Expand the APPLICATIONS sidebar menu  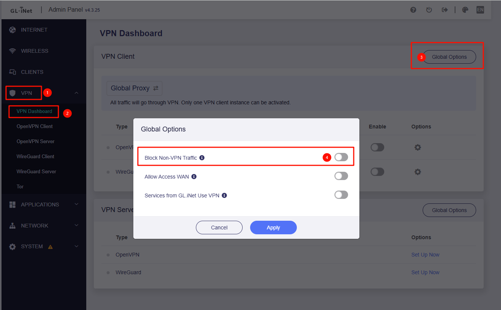coord(76,205)
